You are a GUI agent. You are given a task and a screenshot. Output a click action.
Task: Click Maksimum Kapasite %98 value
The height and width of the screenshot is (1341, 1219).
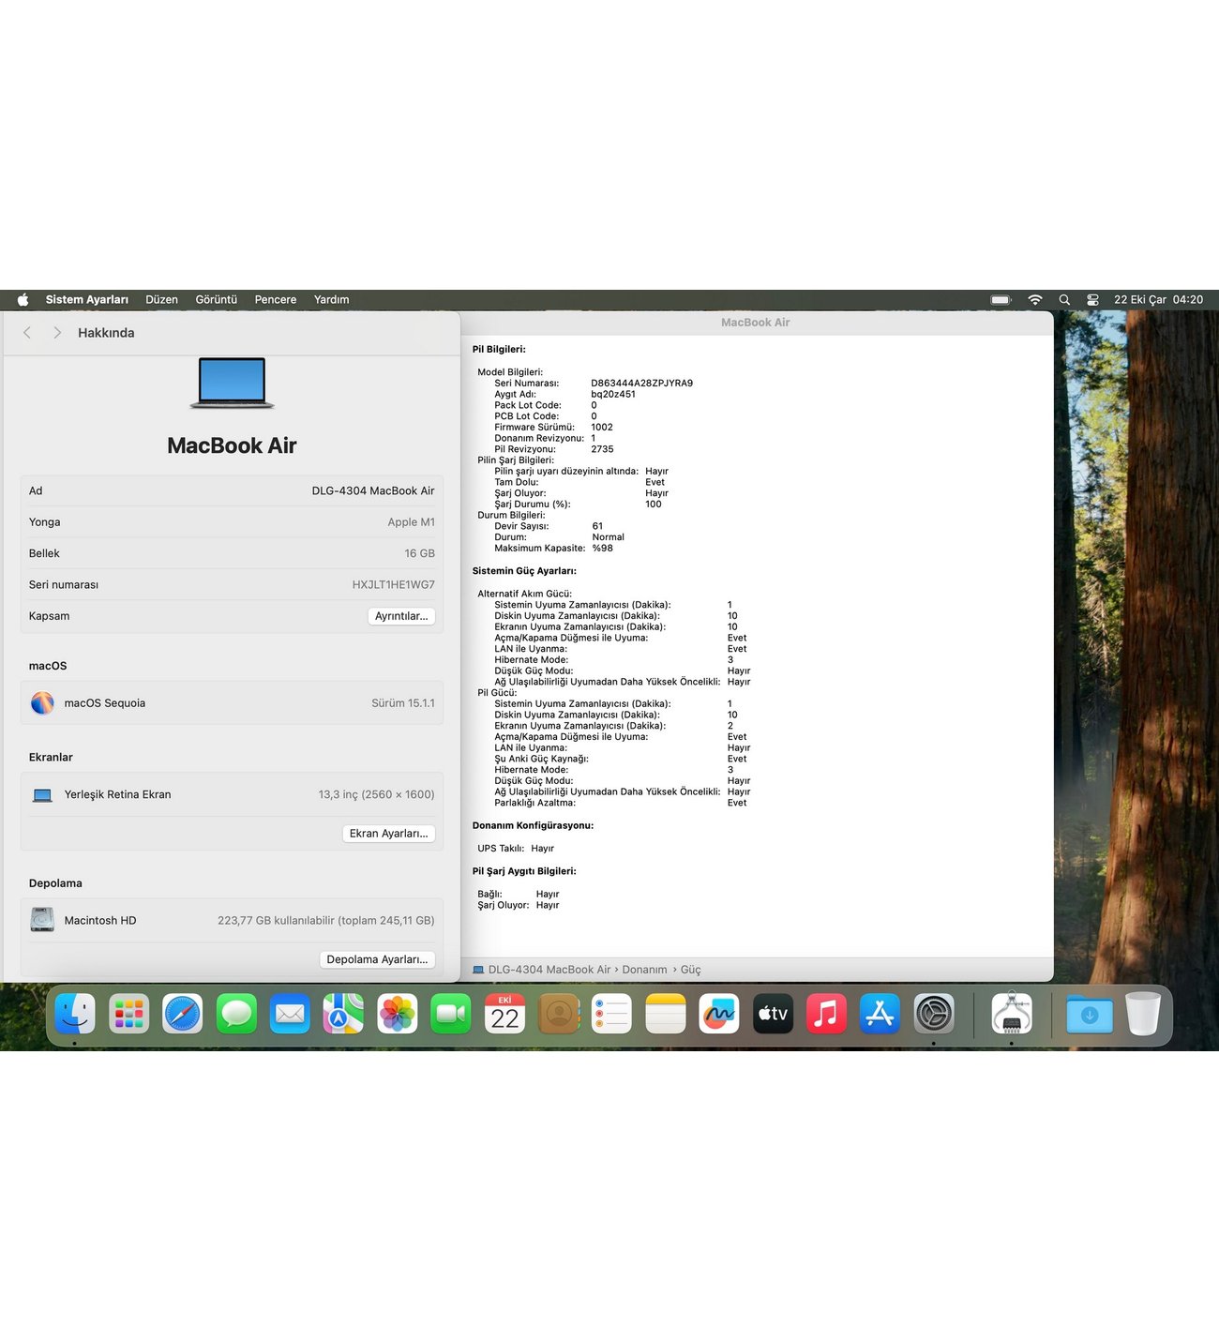point(602,549)
